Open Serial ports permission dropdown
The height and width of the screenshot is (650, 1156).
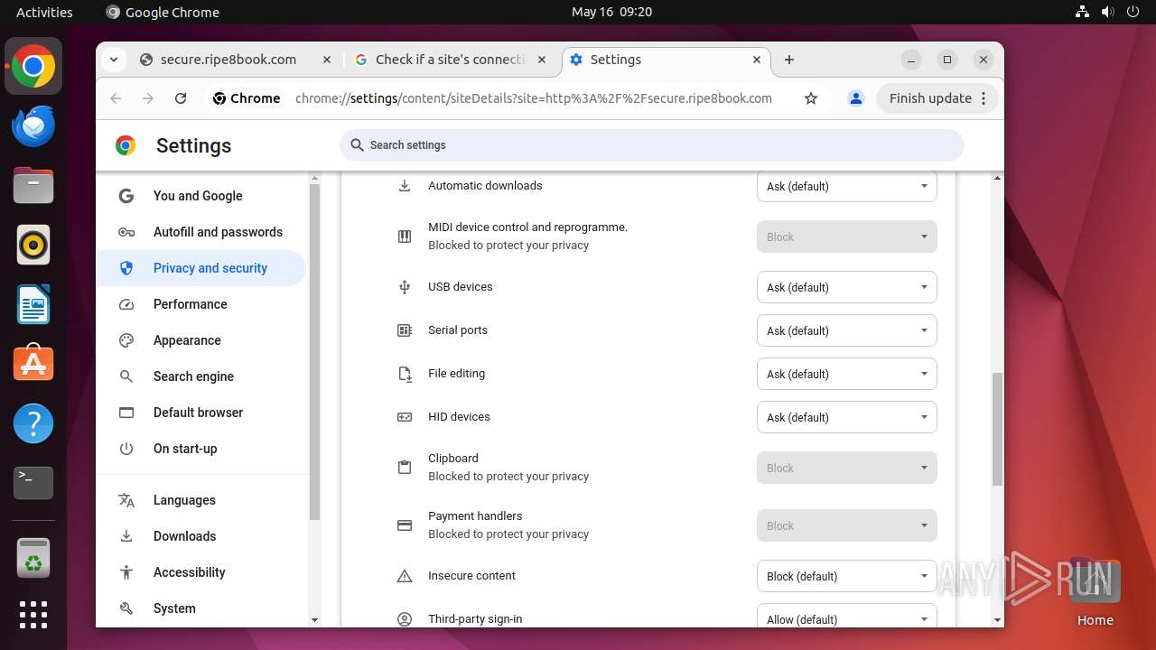(846, 330)
